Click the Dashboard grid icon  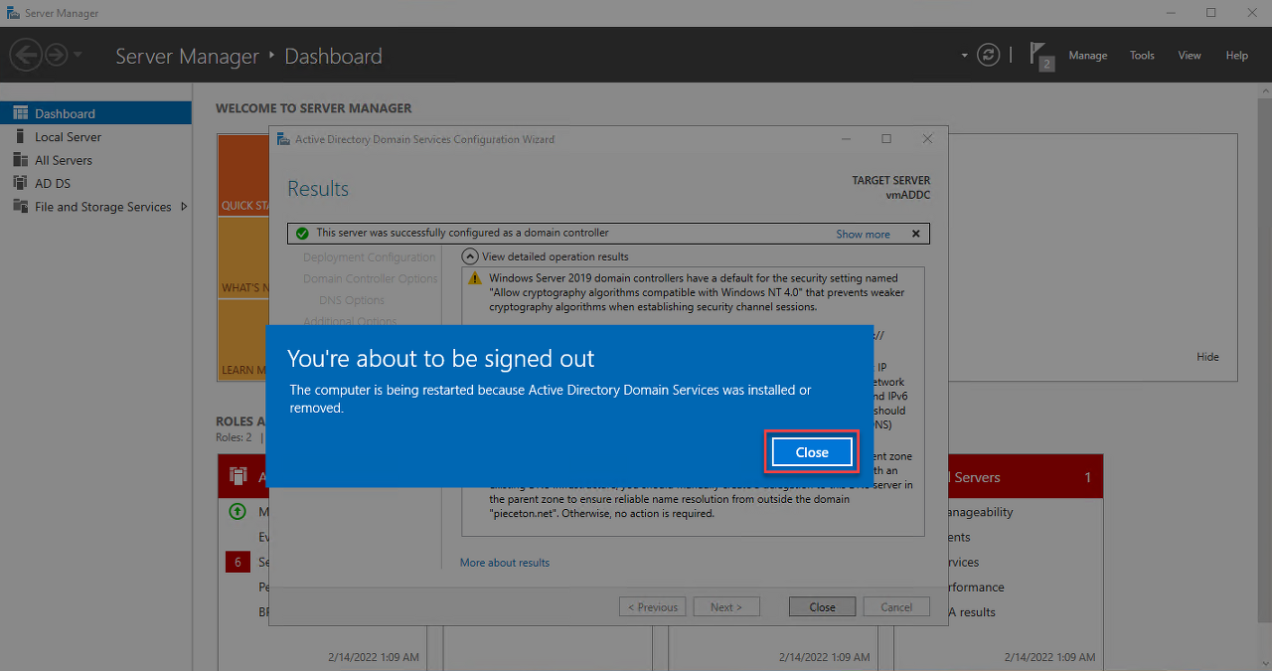click(20, 113)
